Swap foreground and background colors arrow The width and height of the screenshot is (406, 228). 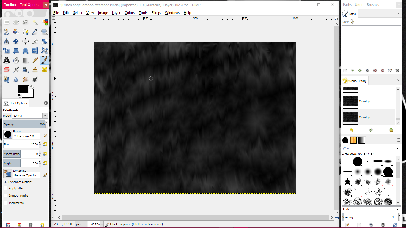pos(32,87)
